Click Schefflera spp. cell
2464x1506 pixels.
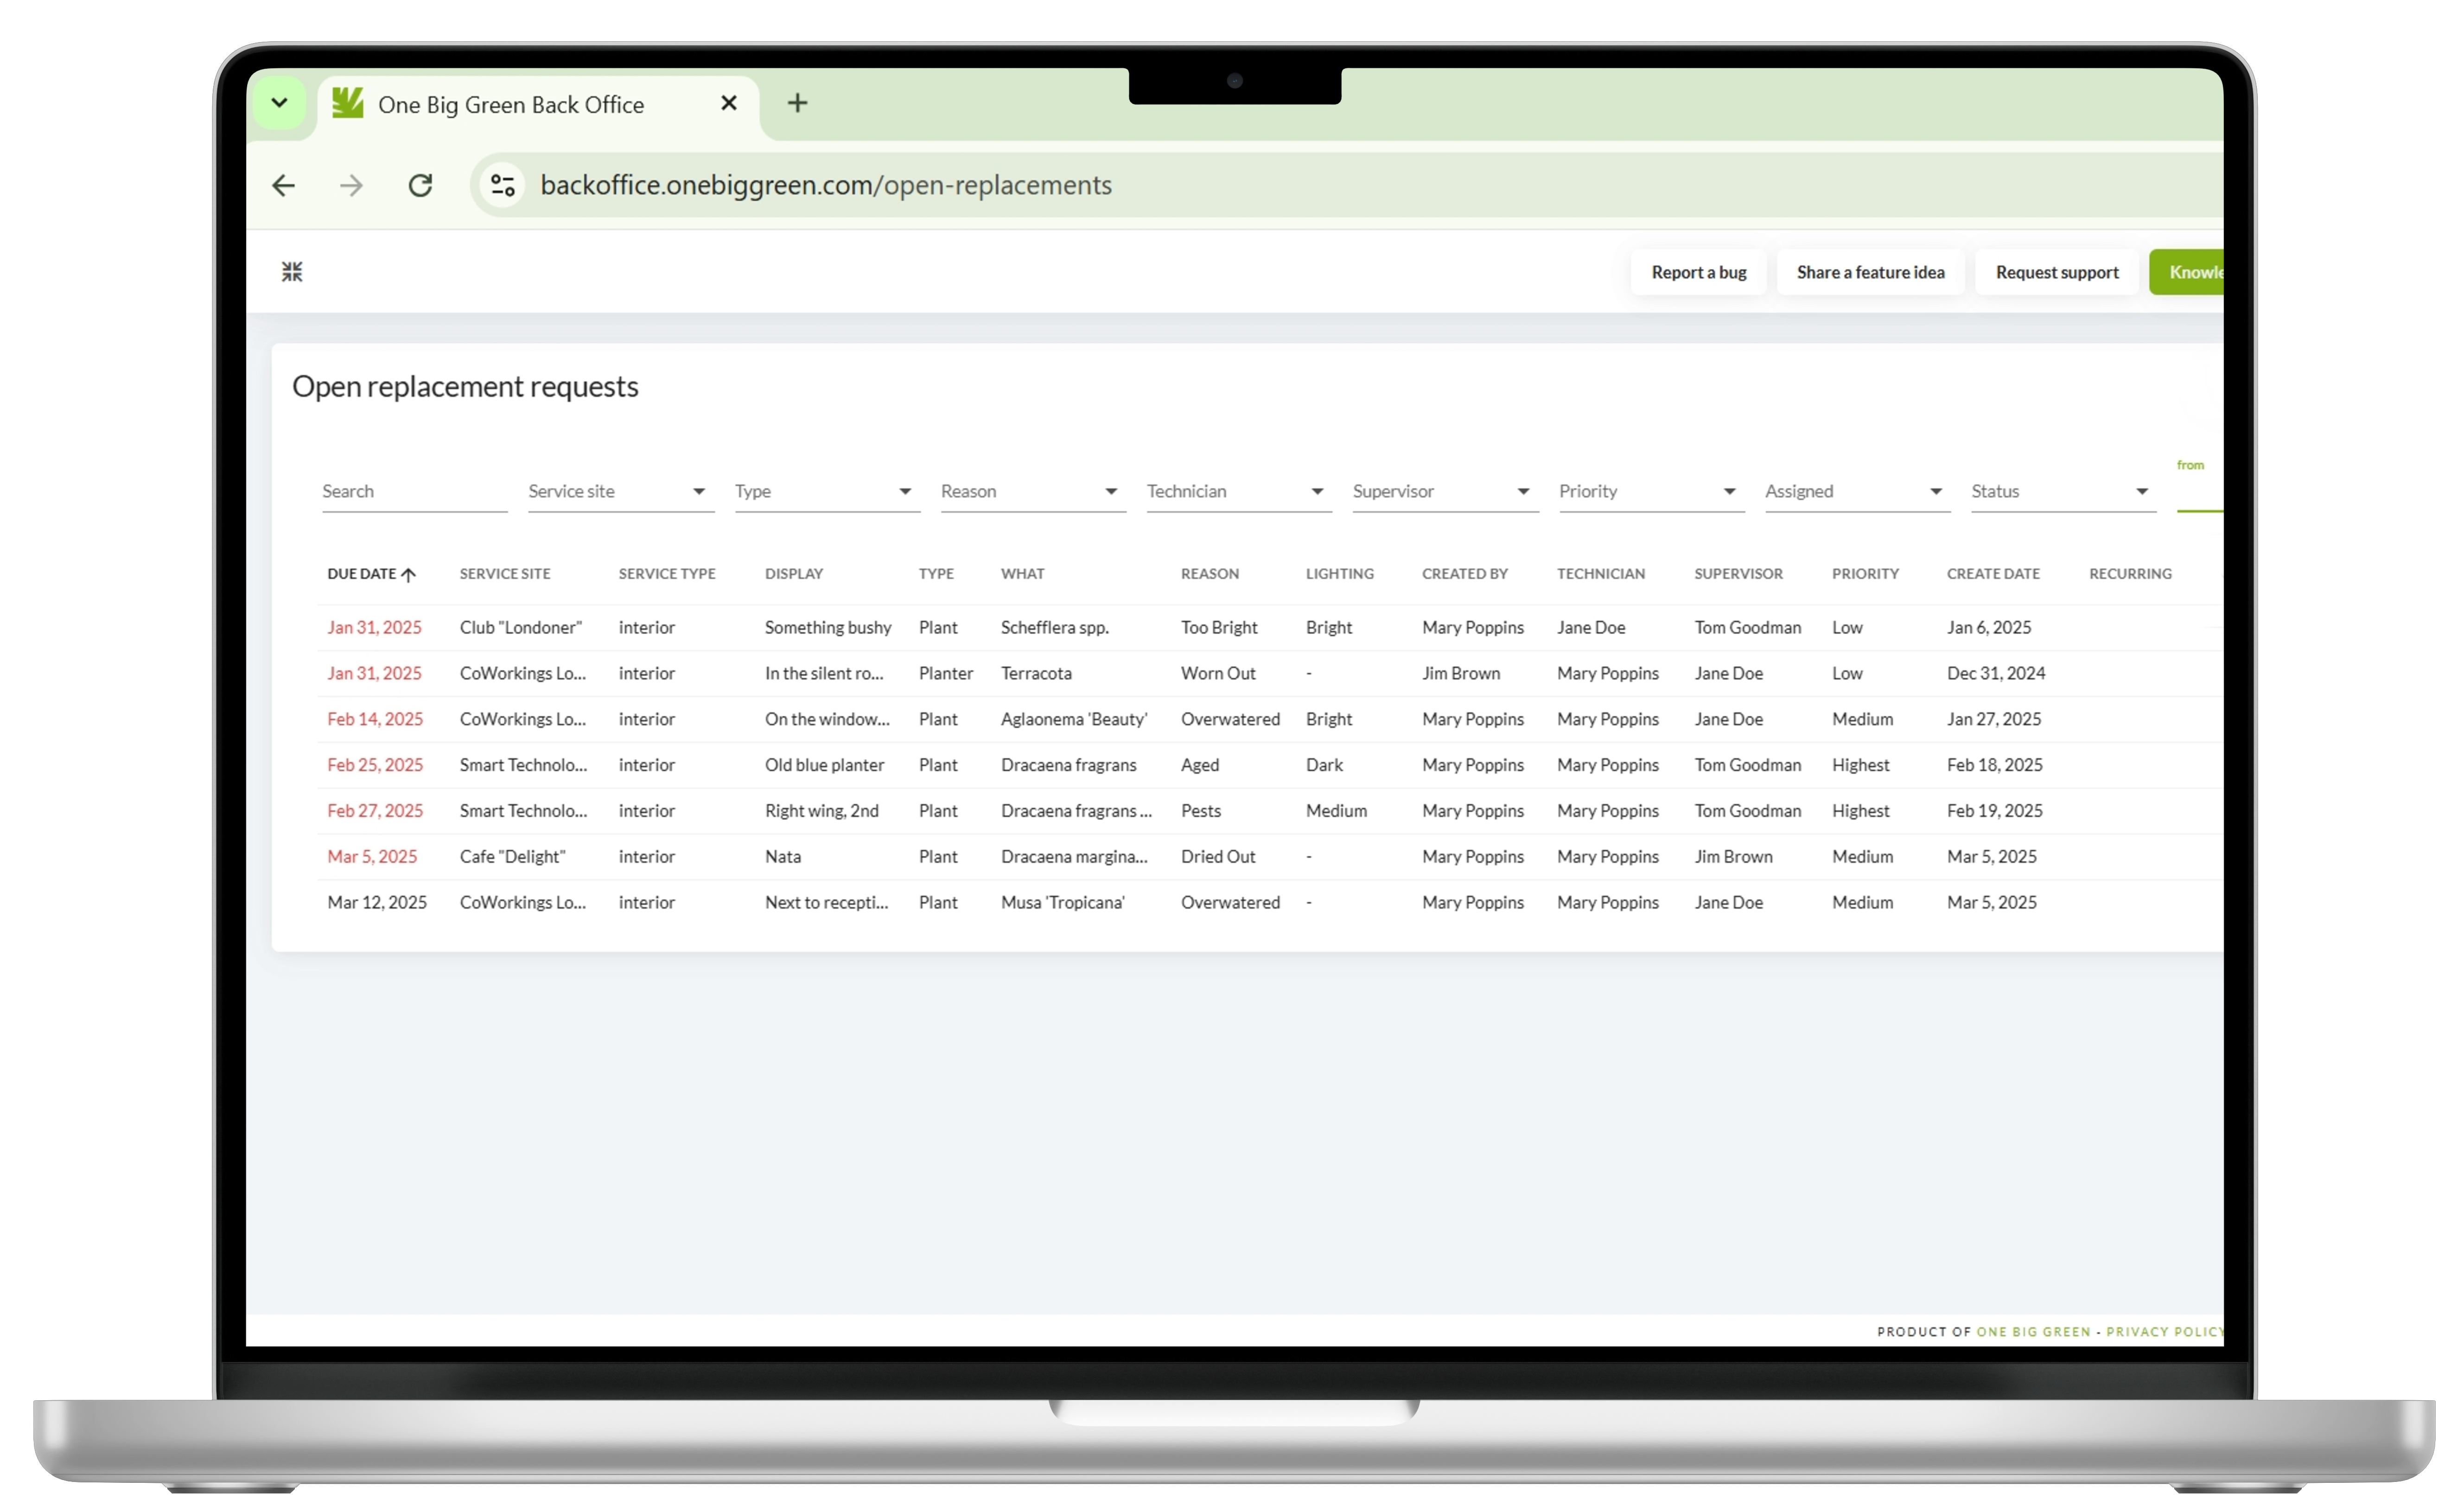coord(1054,628)
